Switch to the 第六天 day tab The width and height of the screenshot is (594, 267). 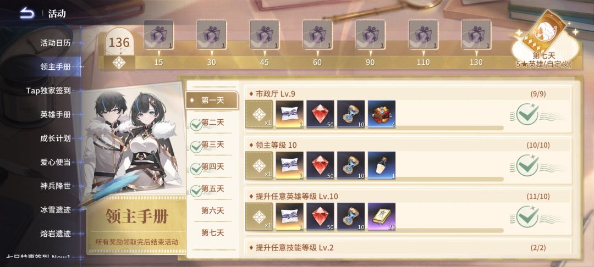pyautogui.click(x=212, y=210)
